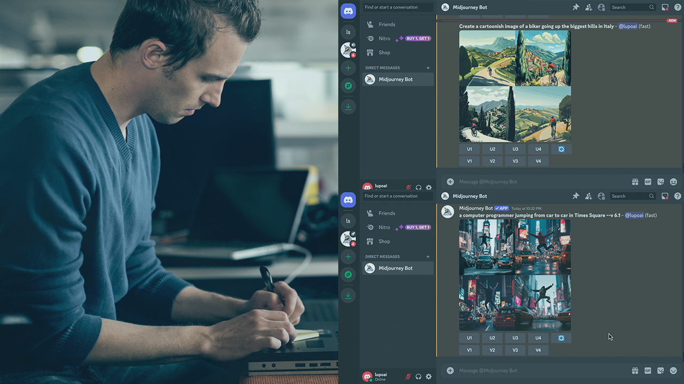
Task: Toggle microphone mute beside lupoai Online status
Action: pyautogui.click(x=408, y=377)
